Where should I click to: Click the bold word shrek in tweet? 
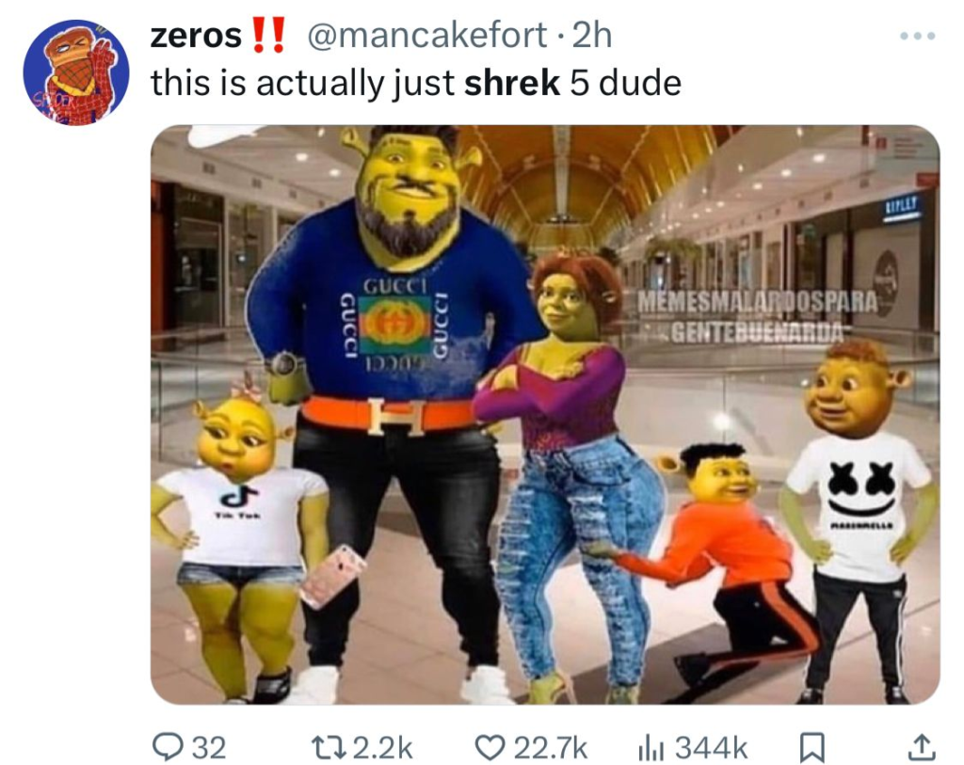[x=511, y=83]
